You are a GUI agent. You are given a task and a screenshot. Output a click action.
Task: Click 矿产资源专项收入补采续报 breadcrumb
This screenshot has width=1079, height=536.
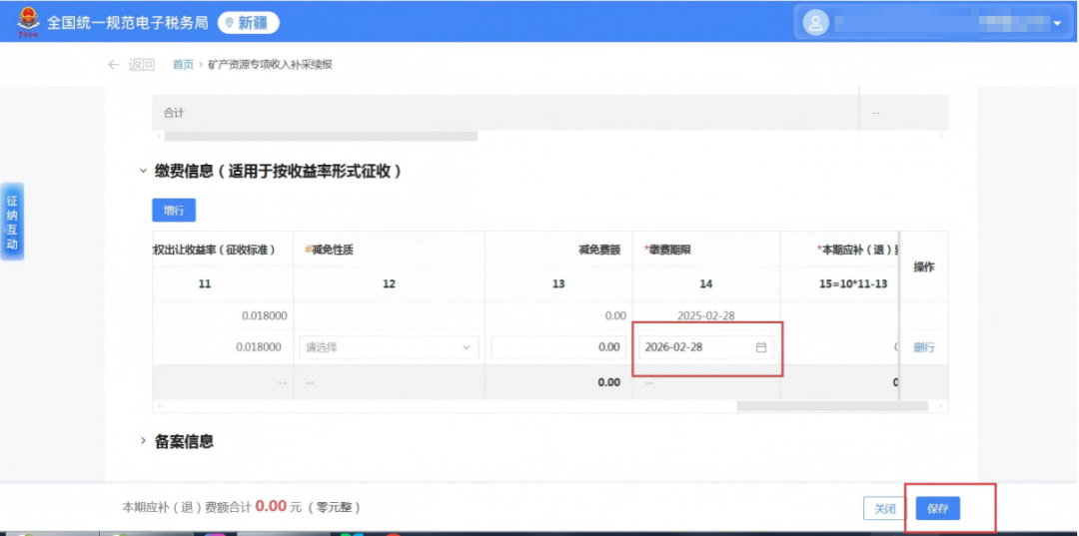tap(270, 65)
